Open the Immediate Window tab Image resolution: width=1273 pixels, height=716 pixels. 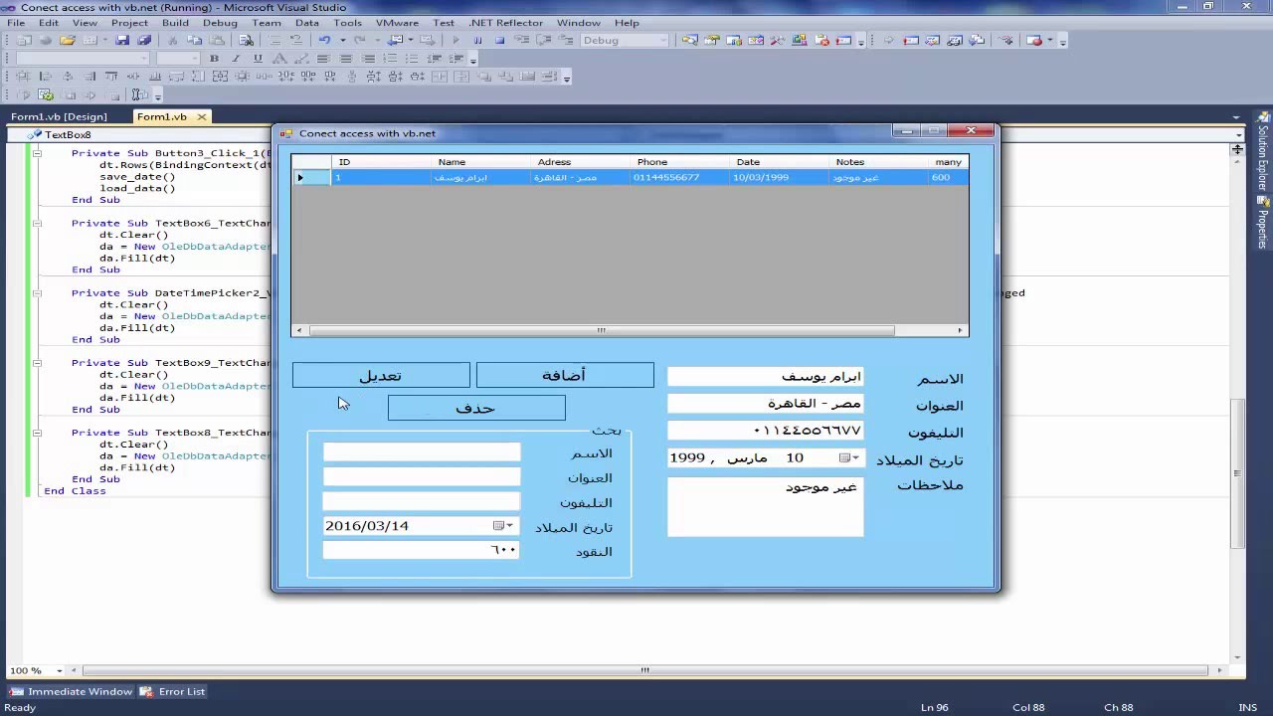tap(72, 691)
